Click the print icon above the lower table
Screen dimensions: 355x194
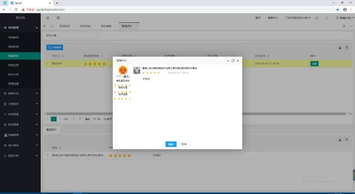(340, 140)
